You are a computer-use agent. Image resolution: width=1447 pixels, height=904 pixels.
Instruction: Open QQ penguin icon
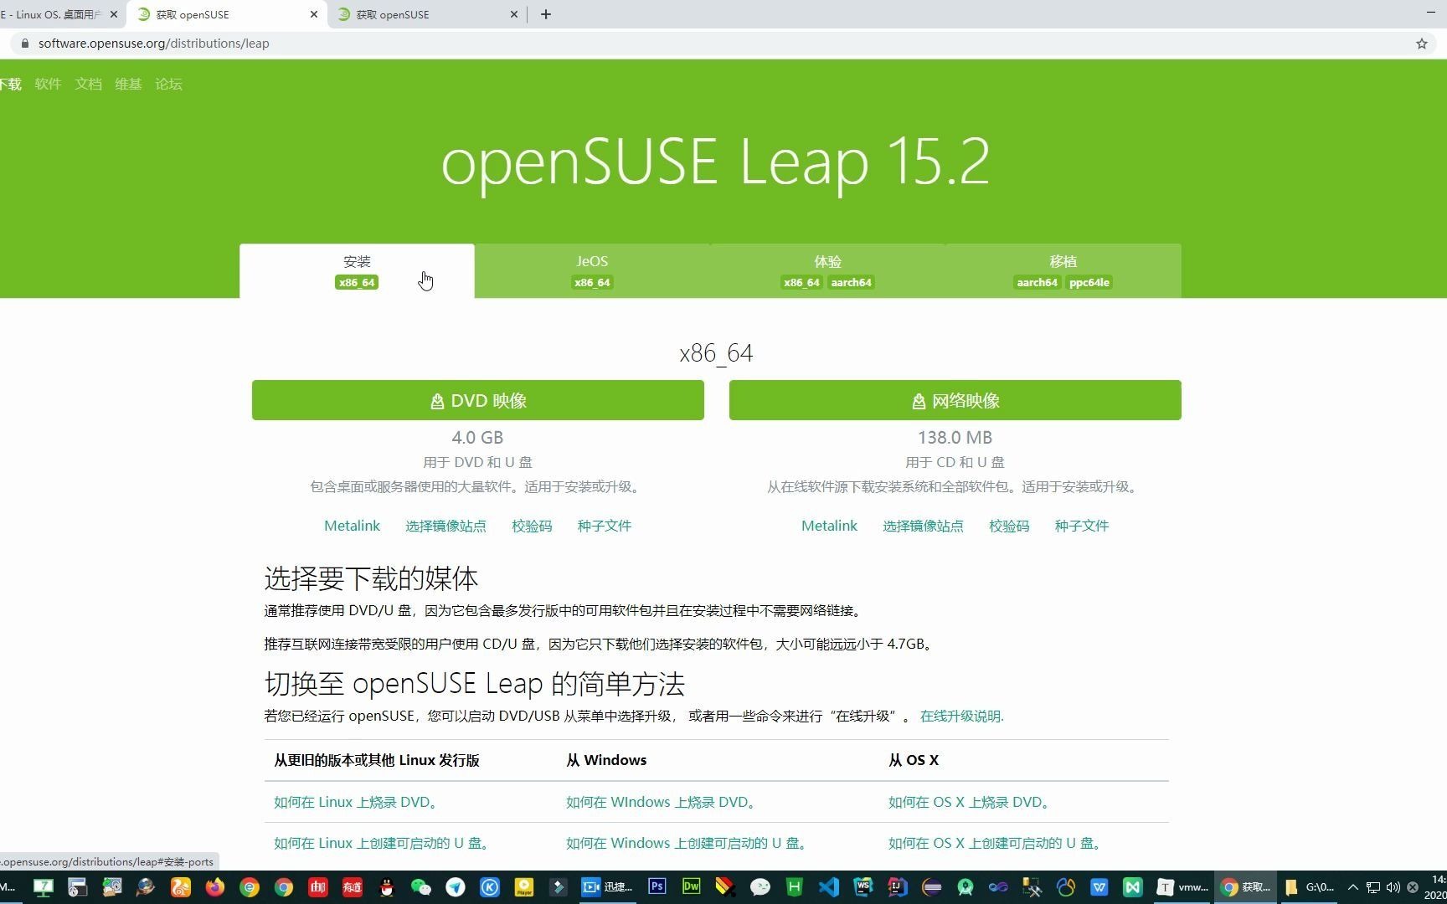[387, 887]
